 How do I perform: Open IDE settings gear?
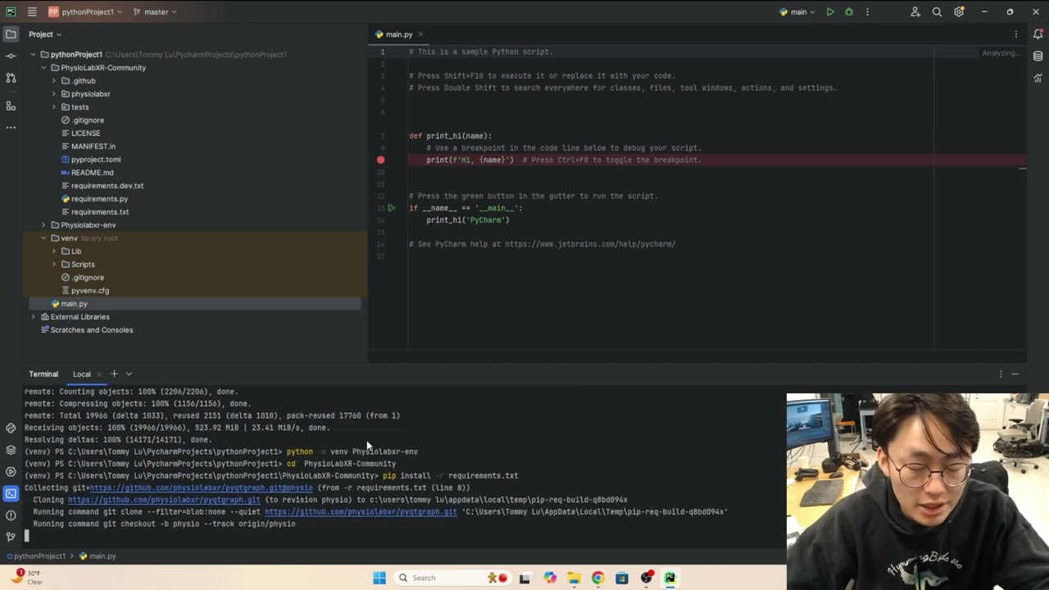959,12
